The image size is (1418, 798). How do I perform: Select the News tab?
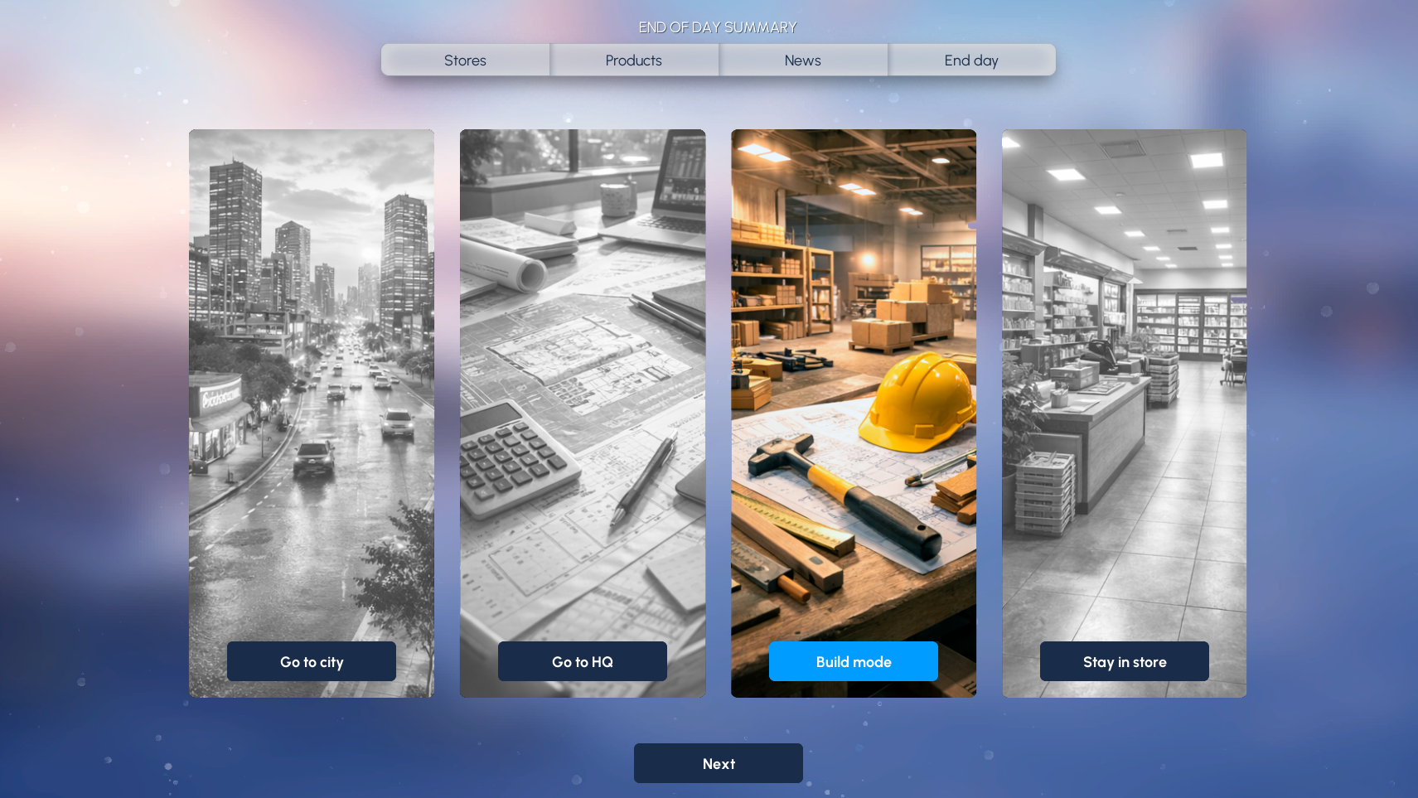(x=803, y=60)
